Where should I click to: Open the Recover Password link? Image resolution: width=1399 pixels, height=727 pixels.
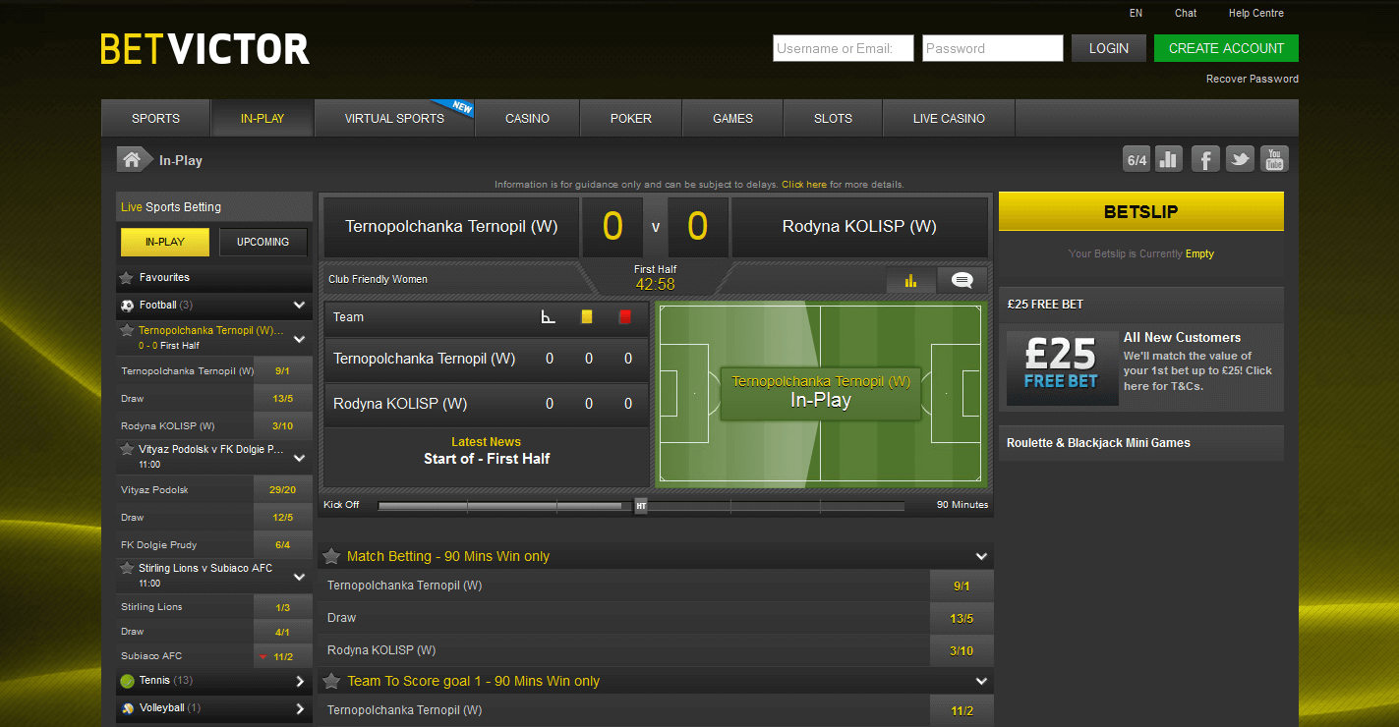1253,79
